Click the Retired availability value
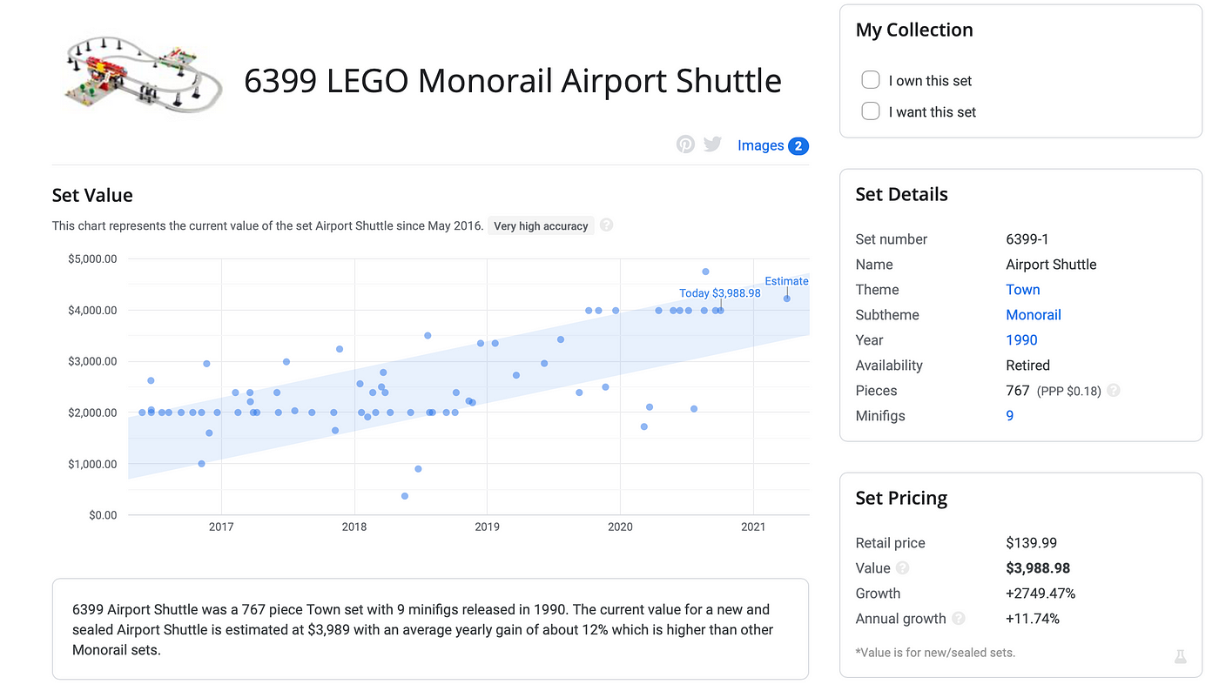Viewport: 1219px width, 691px height. (1027, 366)
